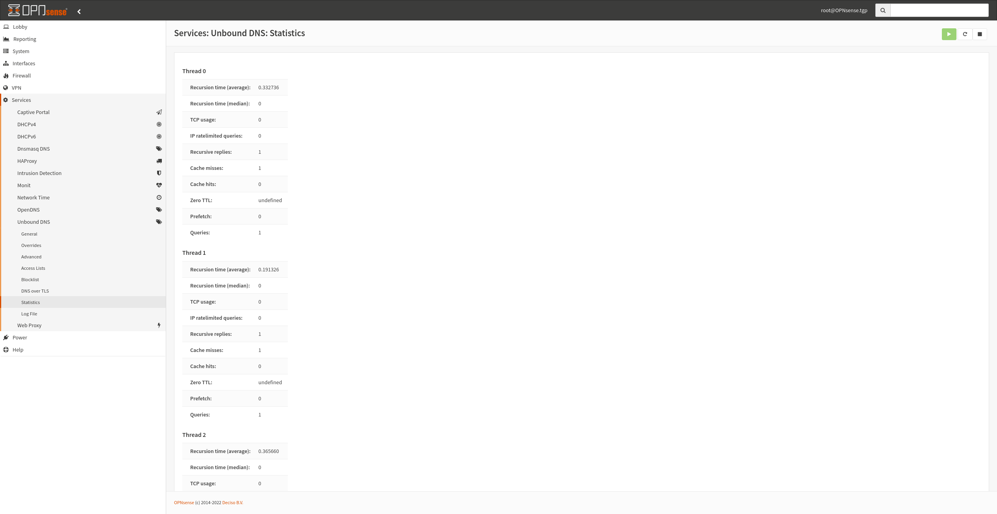This screenshot has width=997, height=514.
Task: Click the search input field
Action: click(938, 10)
